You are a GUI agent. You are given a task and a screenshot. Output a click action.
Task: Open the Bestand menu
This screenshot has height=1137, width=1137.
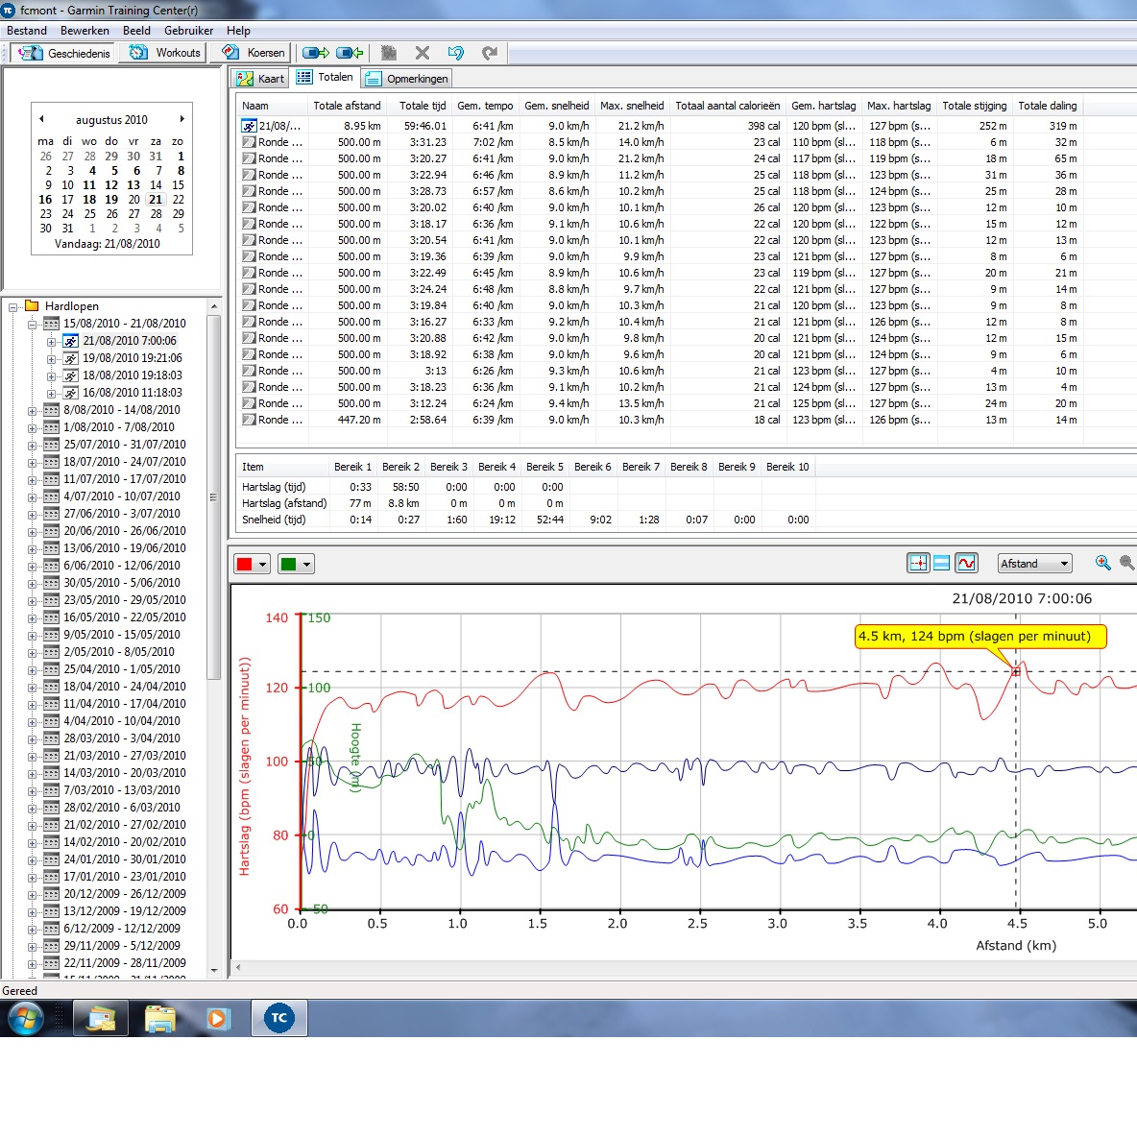[x=27, y=31]
